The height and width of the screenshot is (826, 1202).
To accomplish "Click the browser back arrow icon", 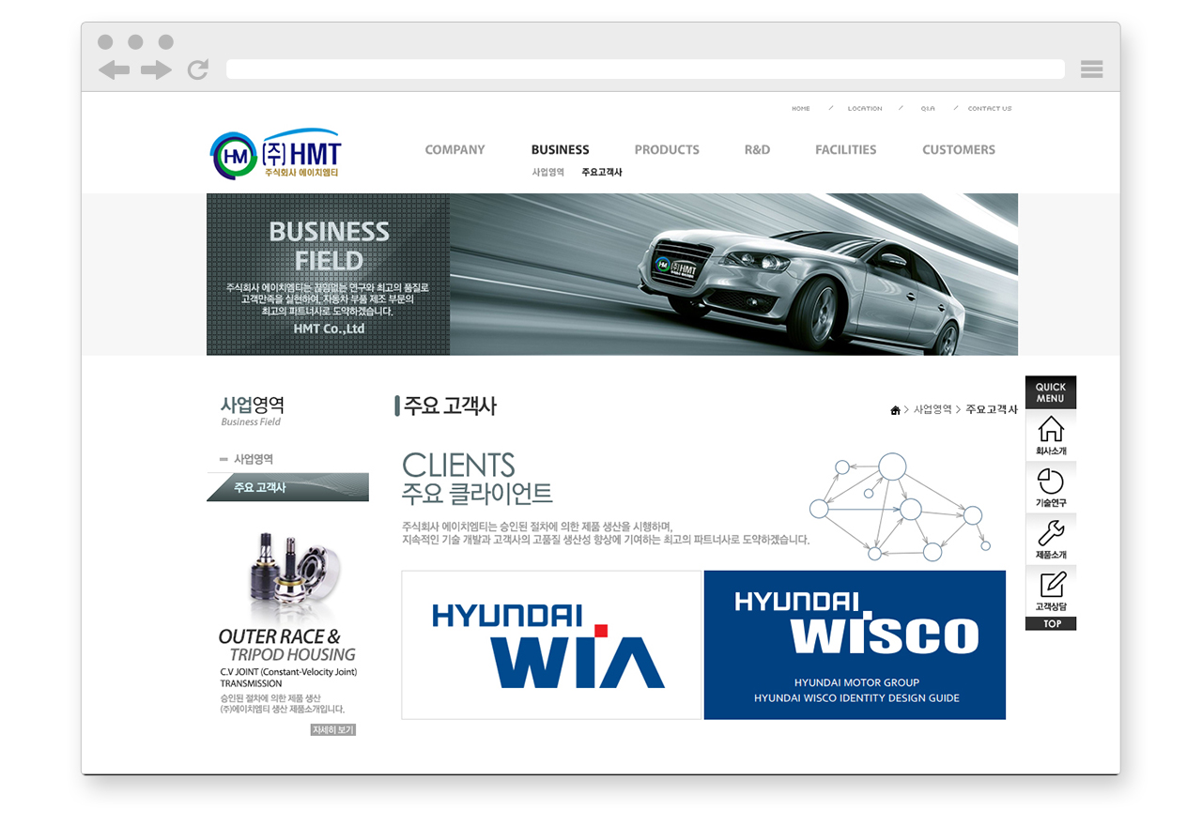I will (x=114, y=70).
